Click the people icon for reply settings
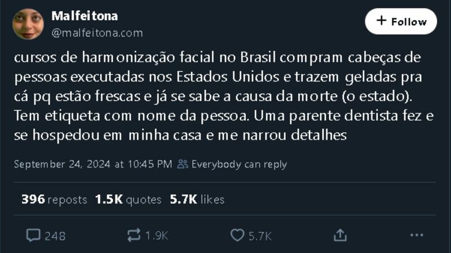This screenshot has height=253, width=451. pos(183,165)
